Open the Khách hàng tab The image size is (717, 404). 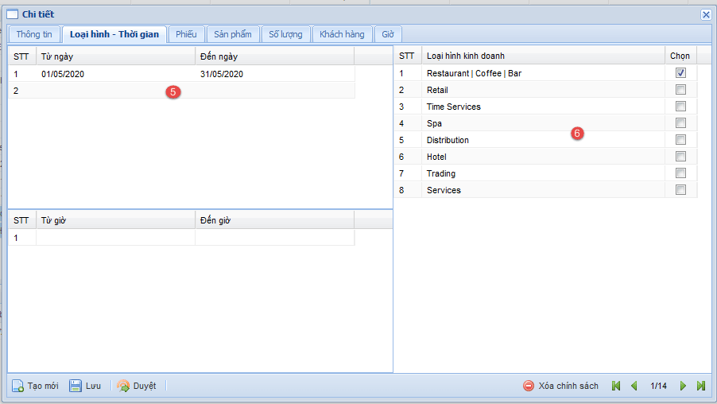click(x=342, y=34)
